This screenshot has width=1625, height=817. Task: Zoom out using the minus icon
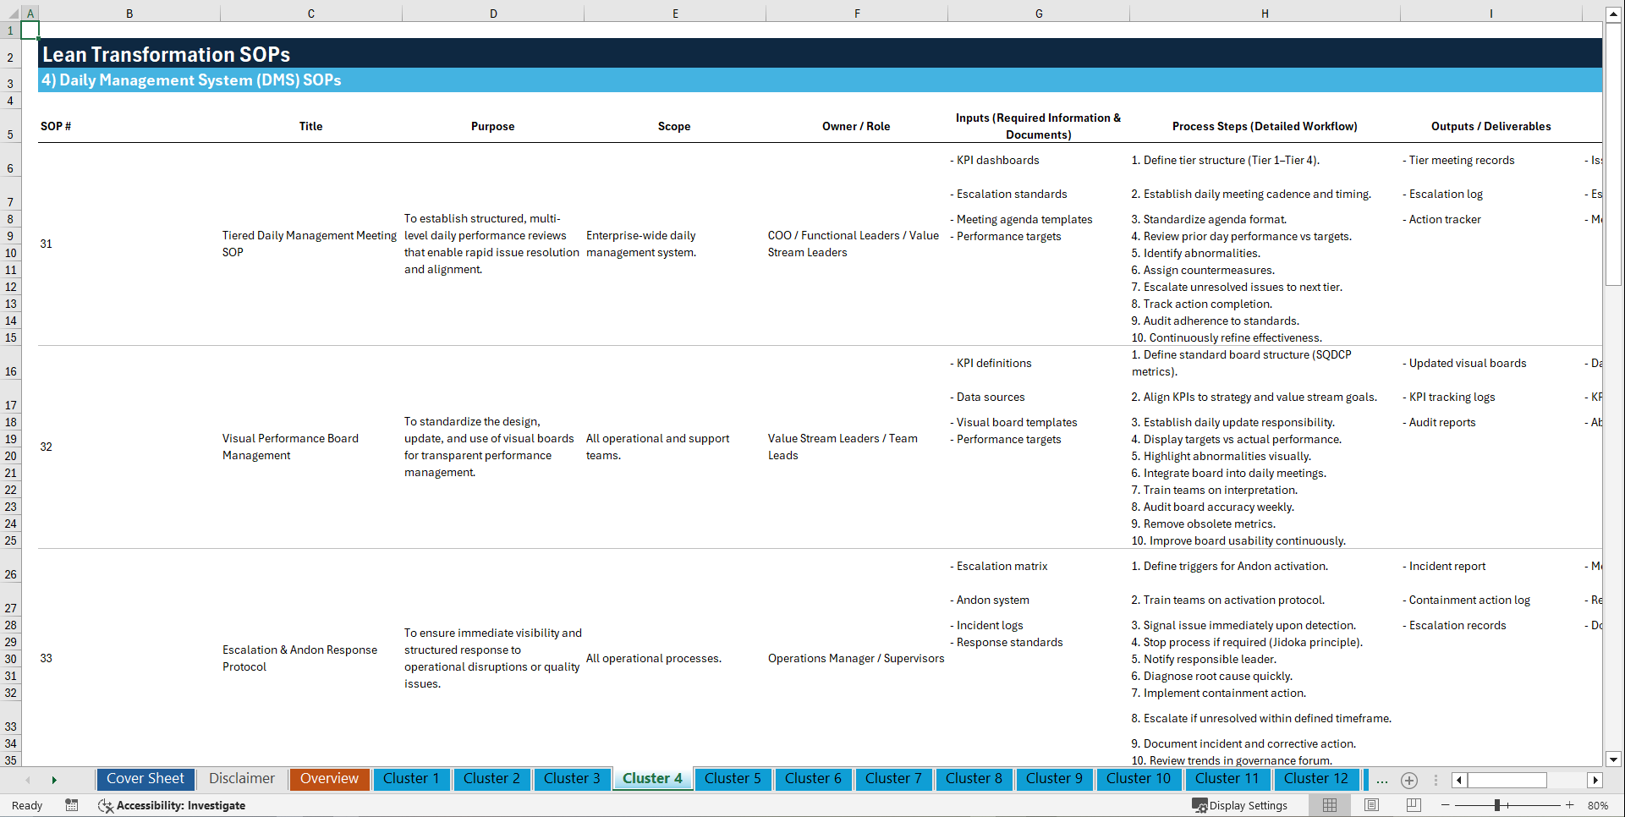click(1445, 805)
